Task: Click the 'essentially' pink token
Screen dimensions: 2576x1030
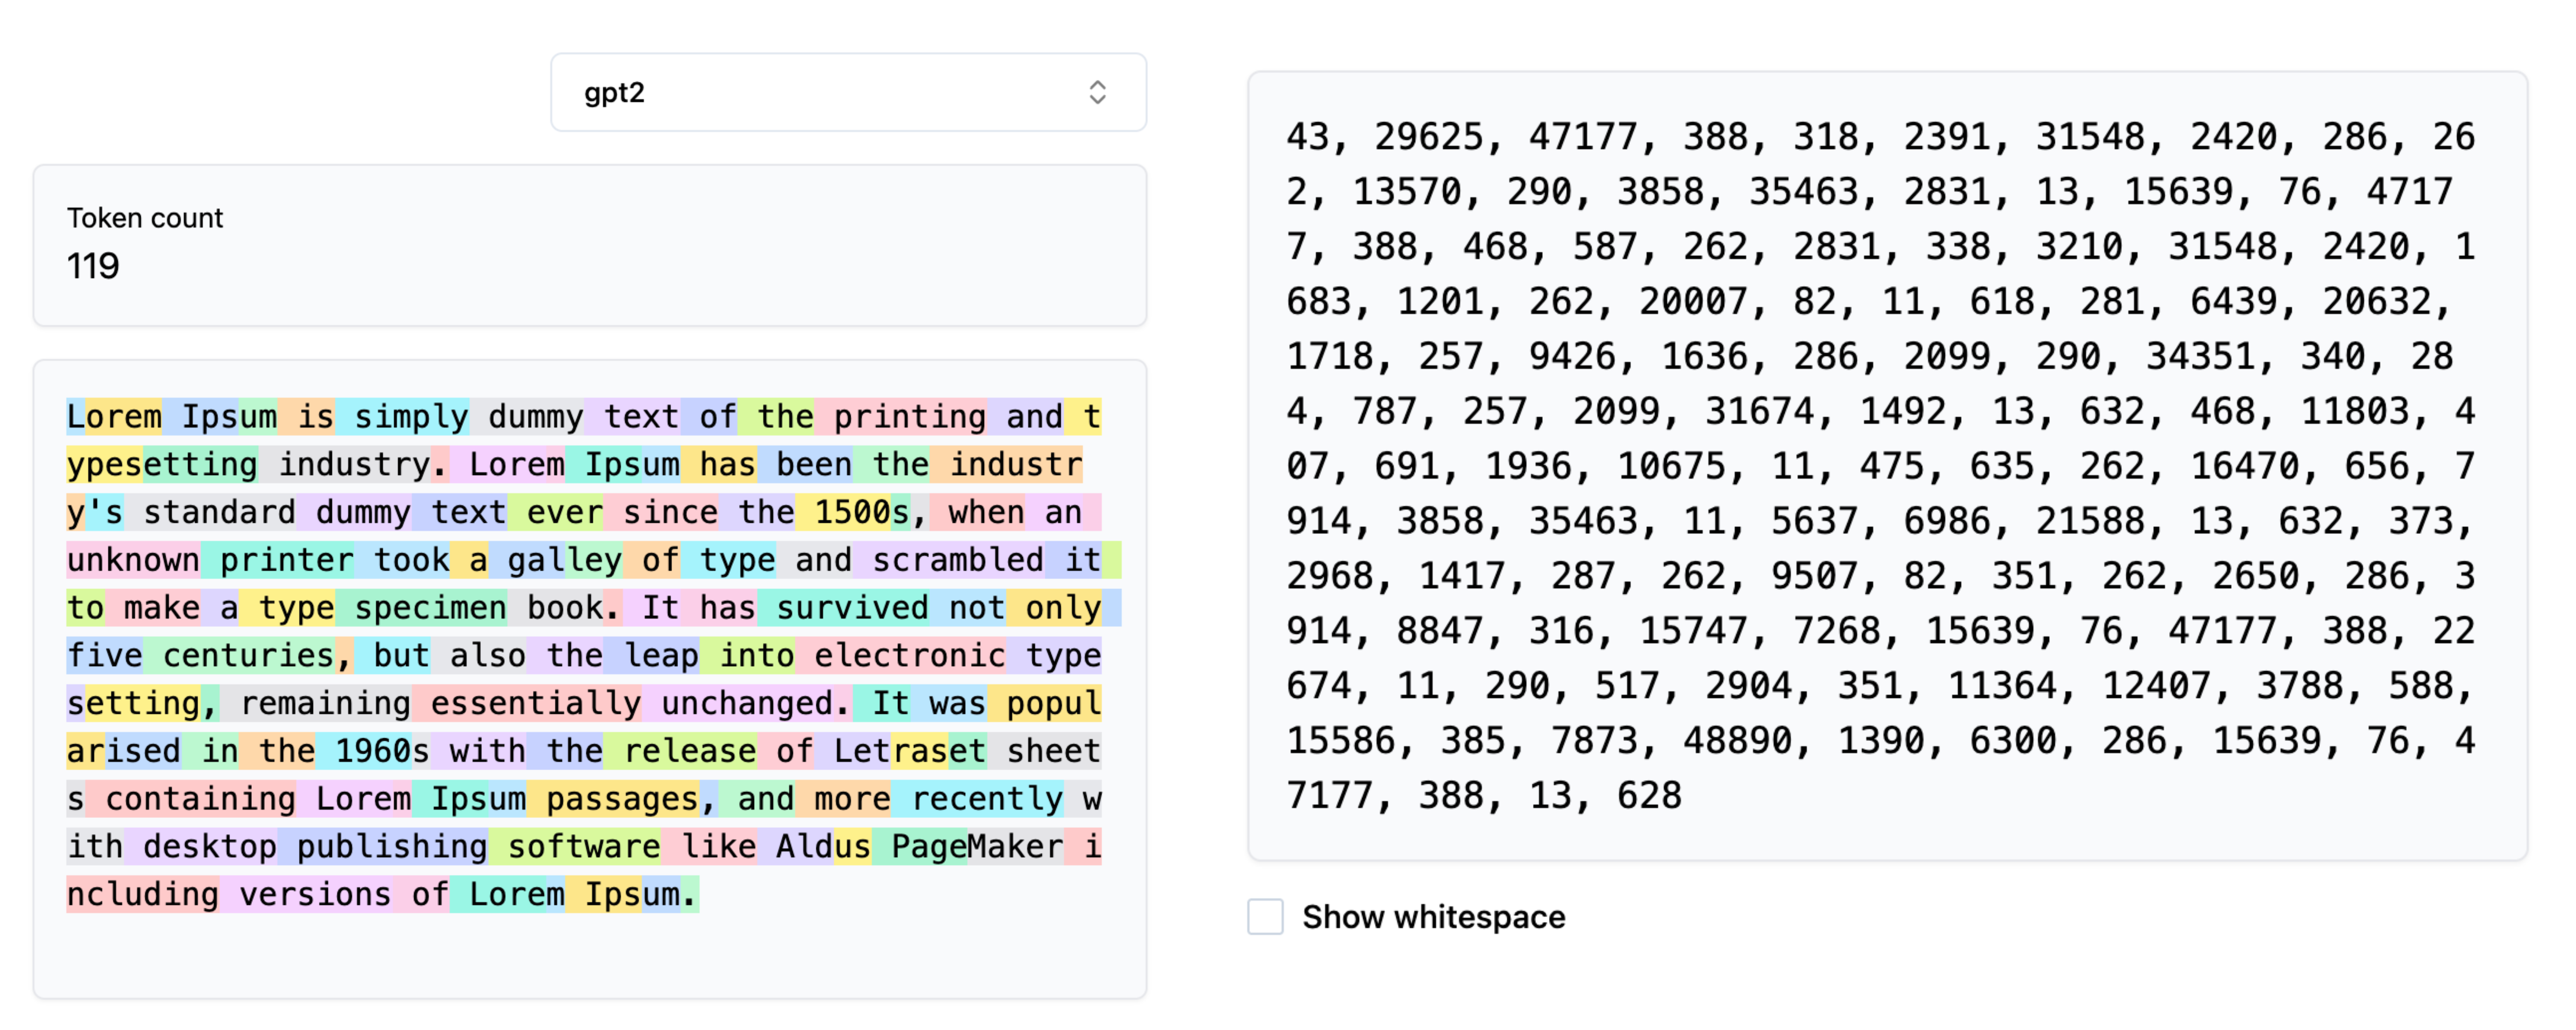Action: pos(534,703)
